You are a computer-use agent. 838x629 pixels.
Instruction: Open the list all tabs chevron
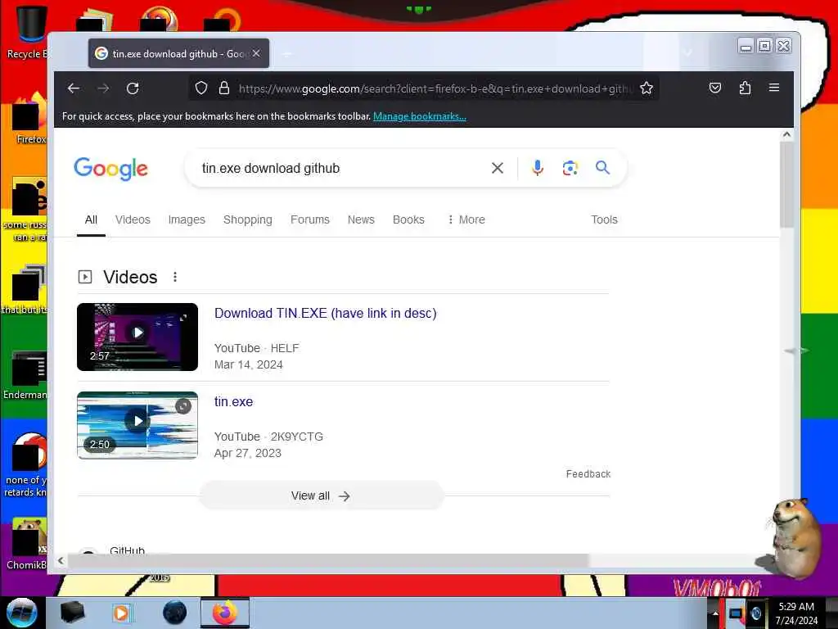(688, 52)
